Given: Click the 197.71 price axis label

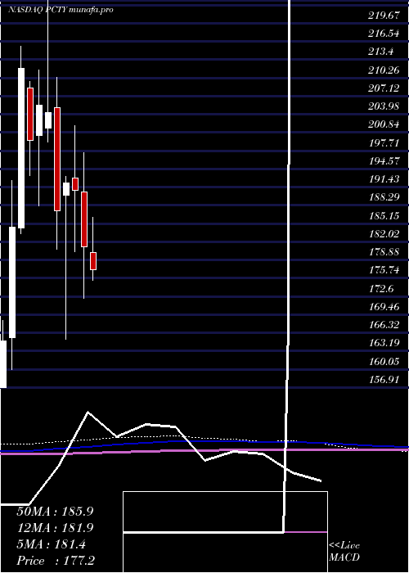Looking at the screenshot, I should 384,143.
